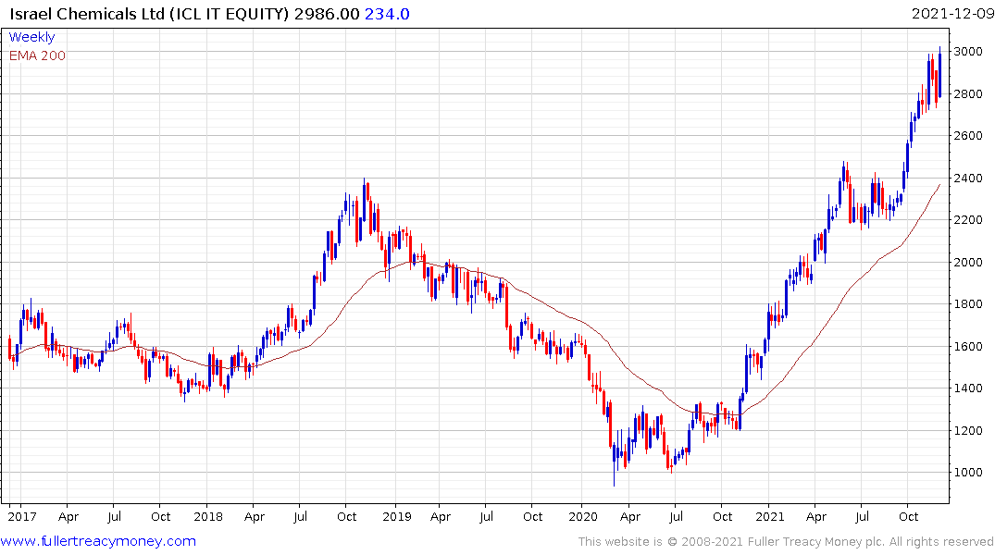Click the copyright Fuller Treacy Money notice

786,542
